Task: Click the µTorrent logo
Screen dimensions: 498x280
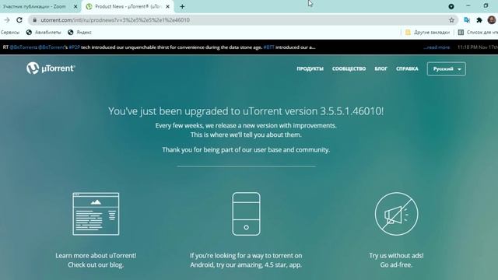Action: pos(51,68)
